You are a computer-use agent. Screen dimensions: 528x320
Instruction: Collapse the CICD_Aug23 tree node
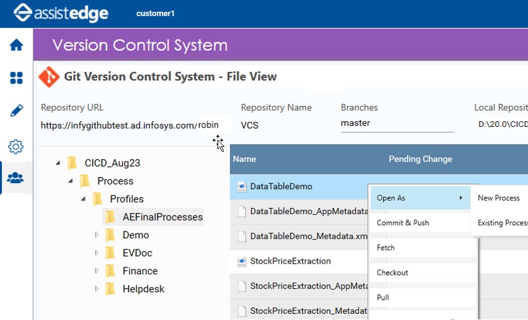58,163
